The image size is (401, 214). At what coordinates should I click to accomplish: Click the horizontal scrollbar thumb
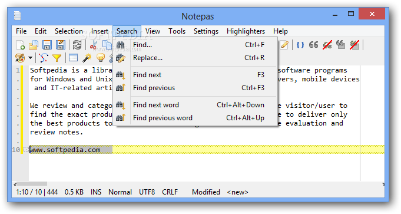(x=32, y=184)
